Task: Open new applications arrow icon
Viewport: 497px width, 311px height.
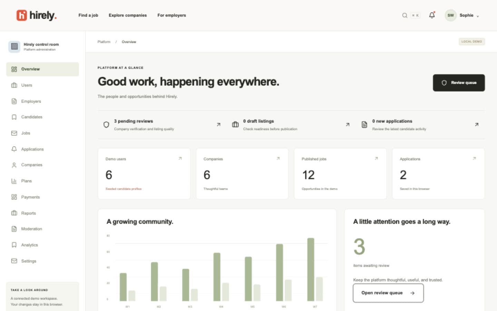Action: coord(477,125)
